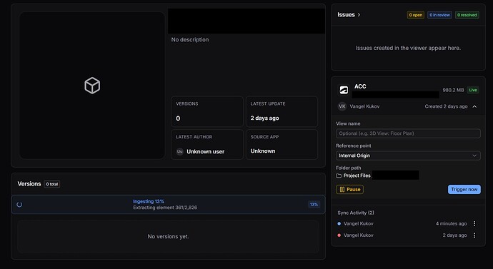Click the Live status badge
This screenshot has width=493, height=269.
tap(473, 90)
